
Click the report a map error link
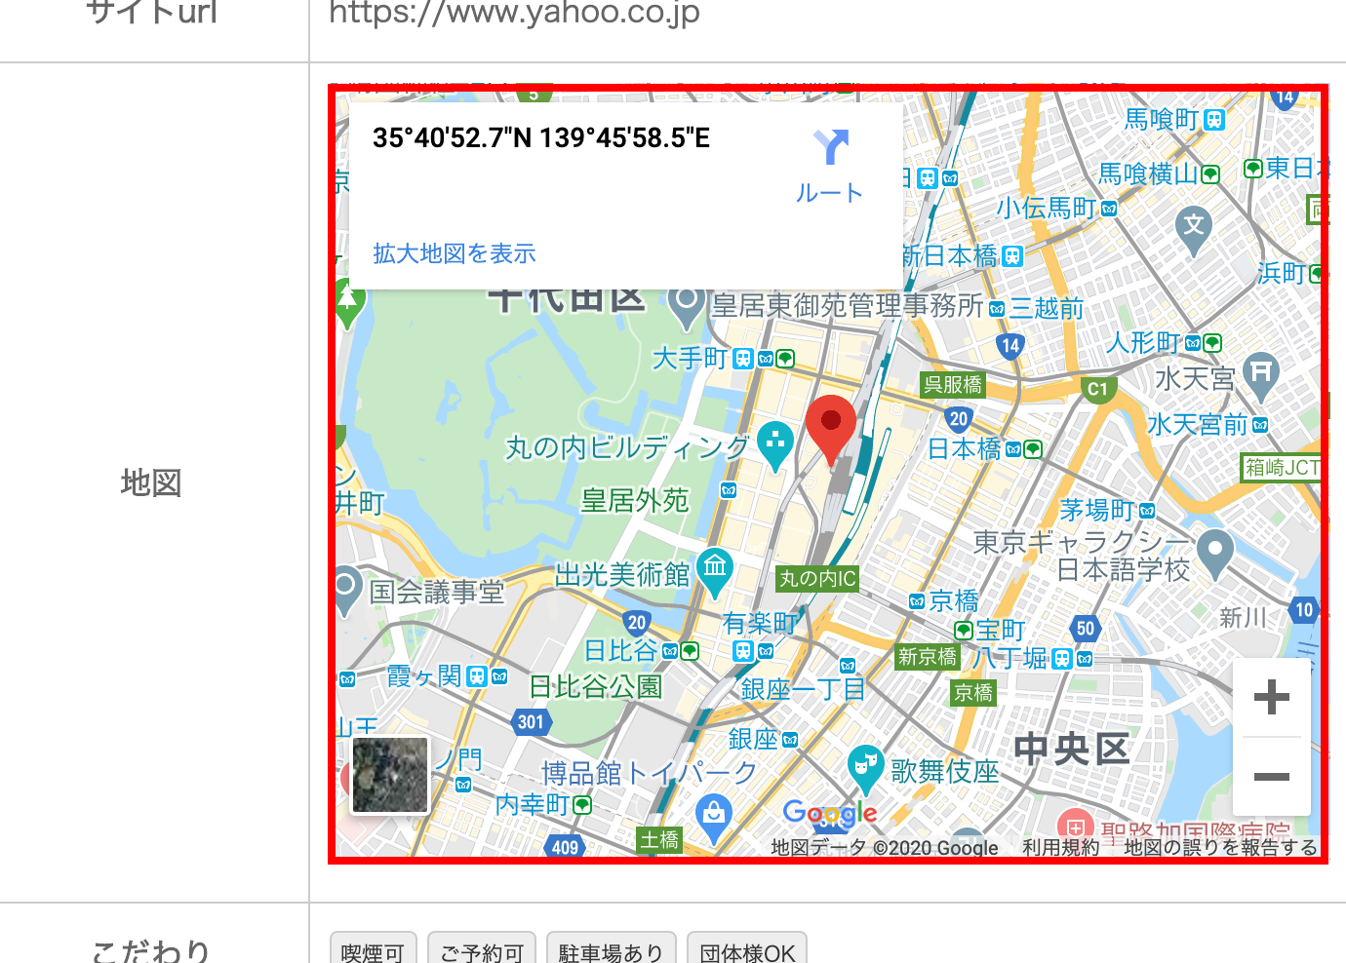point(1220,848)
